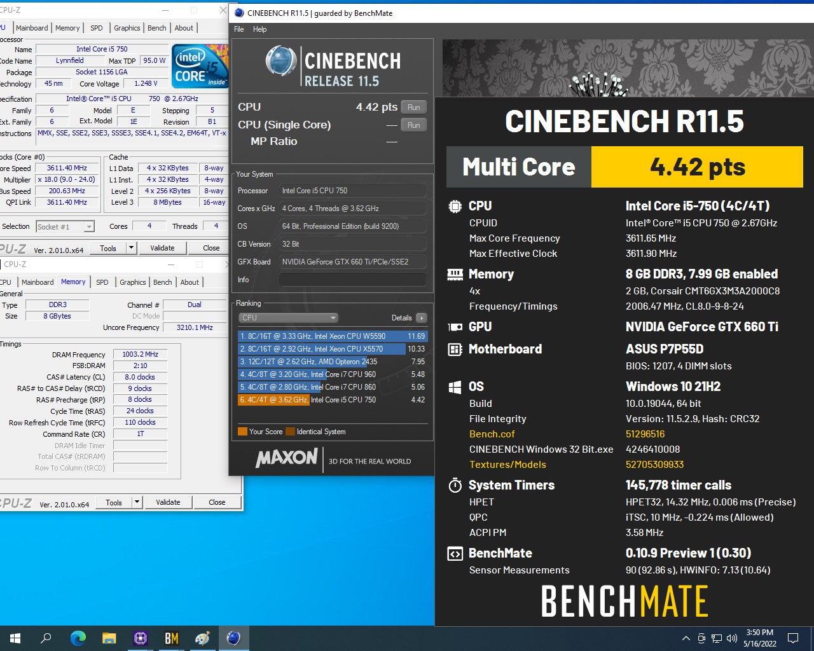Image resolution: width=814 pixels, height=651 pixels.
Task: Open Tools dropdown arrow in lower CPU-Z
Action: 137,502
